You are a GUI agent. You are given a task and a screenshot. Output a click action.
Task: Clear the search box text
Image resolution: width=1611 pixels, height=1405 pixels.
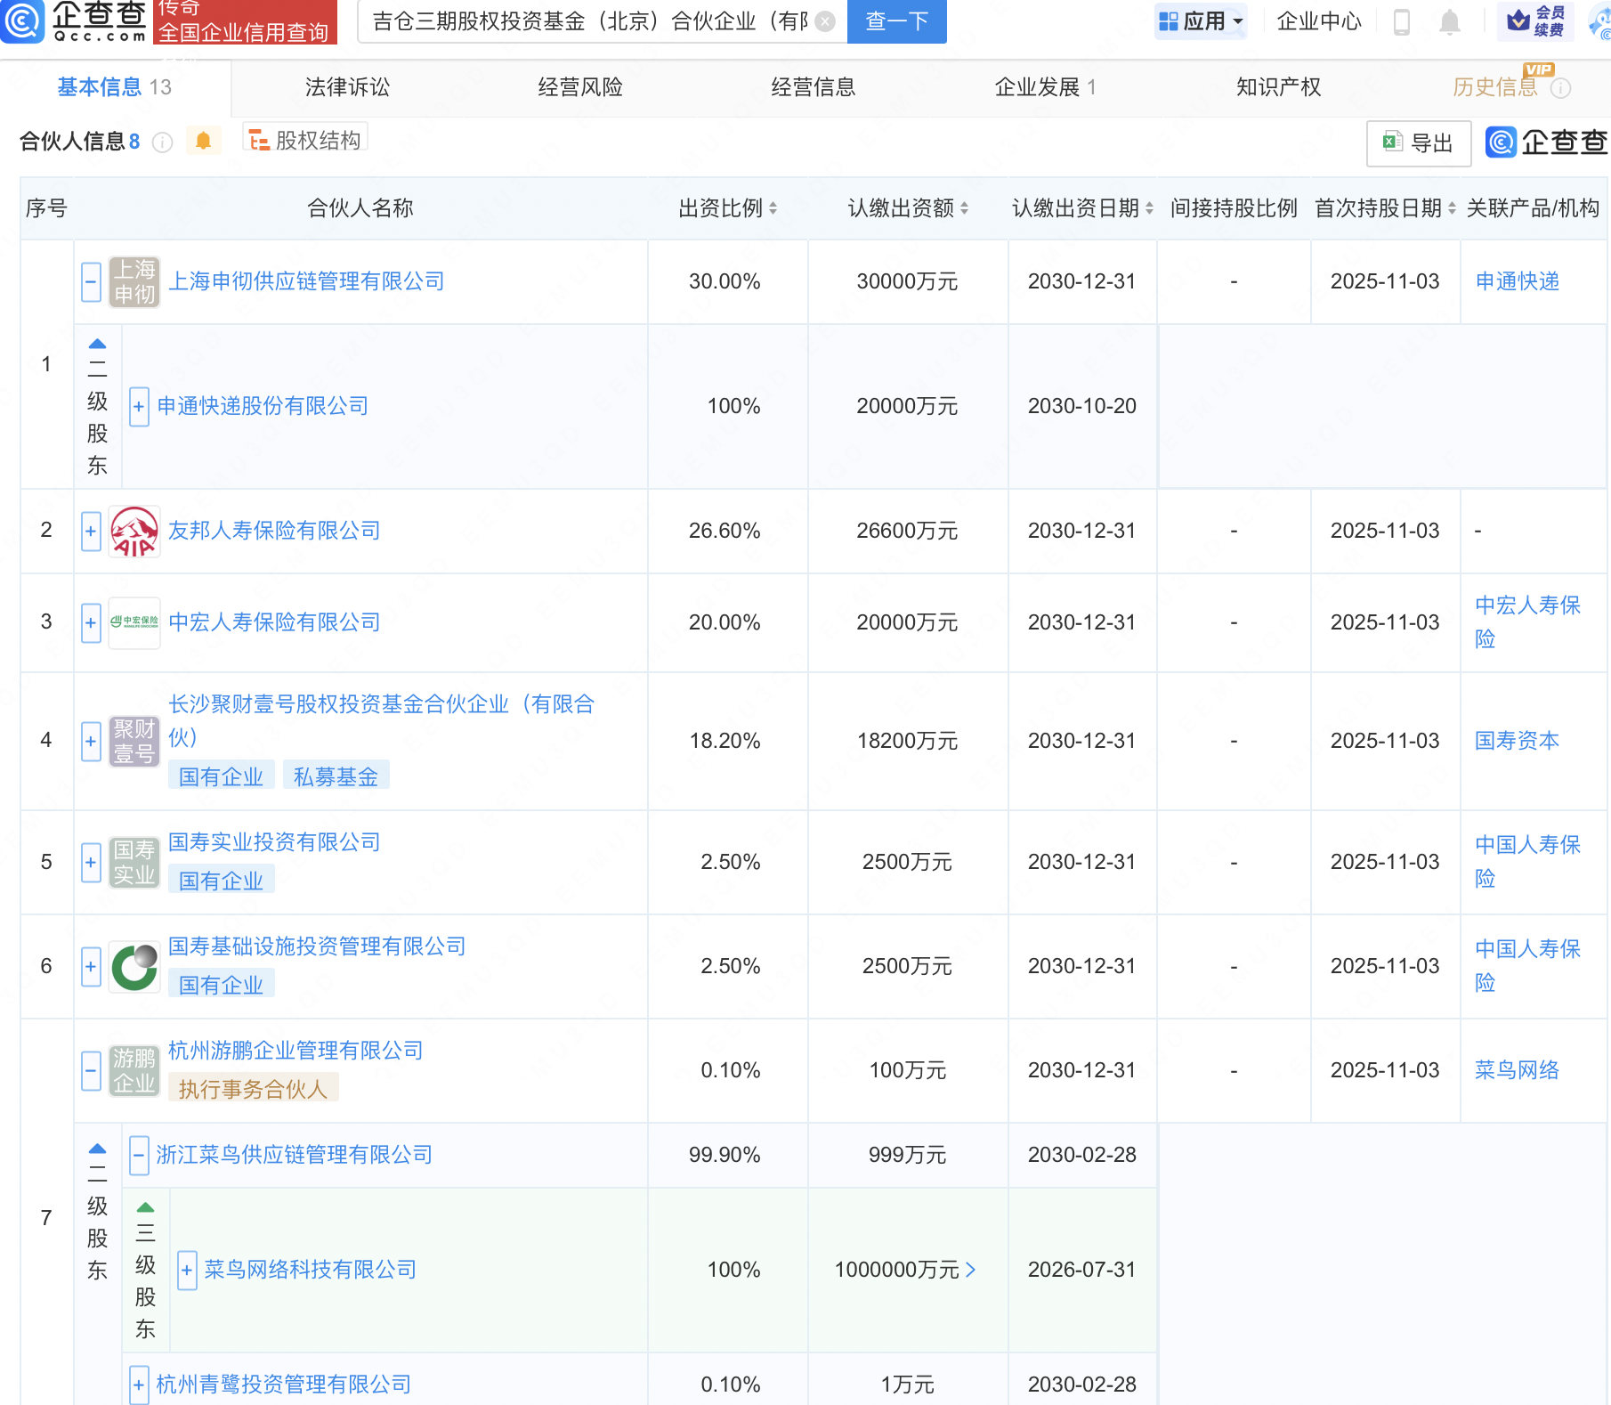(825, 21)
